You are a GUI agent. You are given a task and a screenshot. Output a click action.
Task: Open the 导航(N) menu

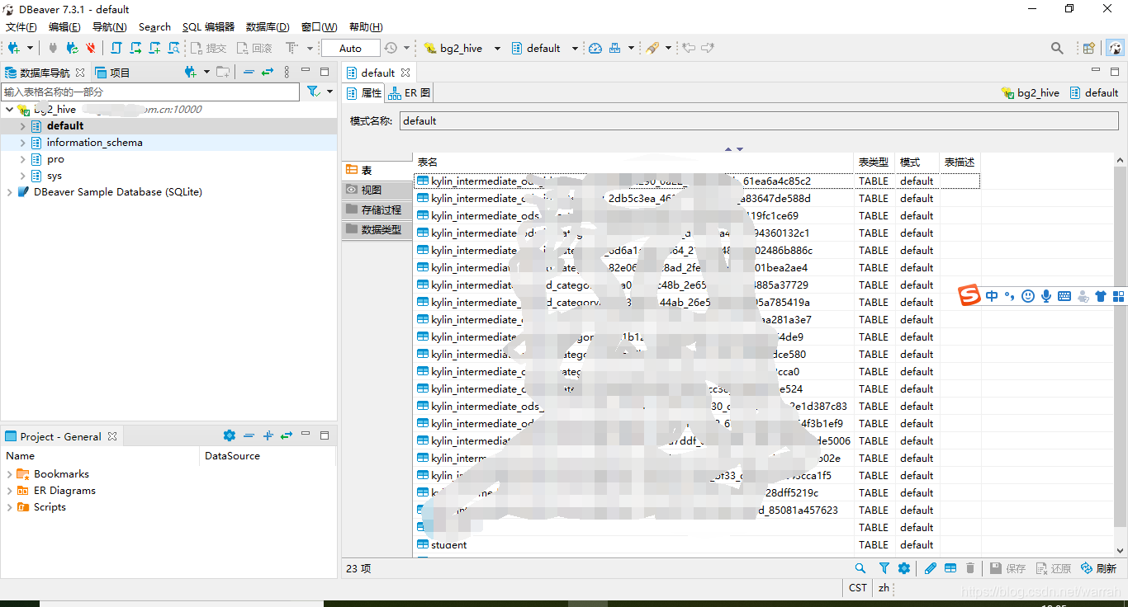(x=109, y=27)
